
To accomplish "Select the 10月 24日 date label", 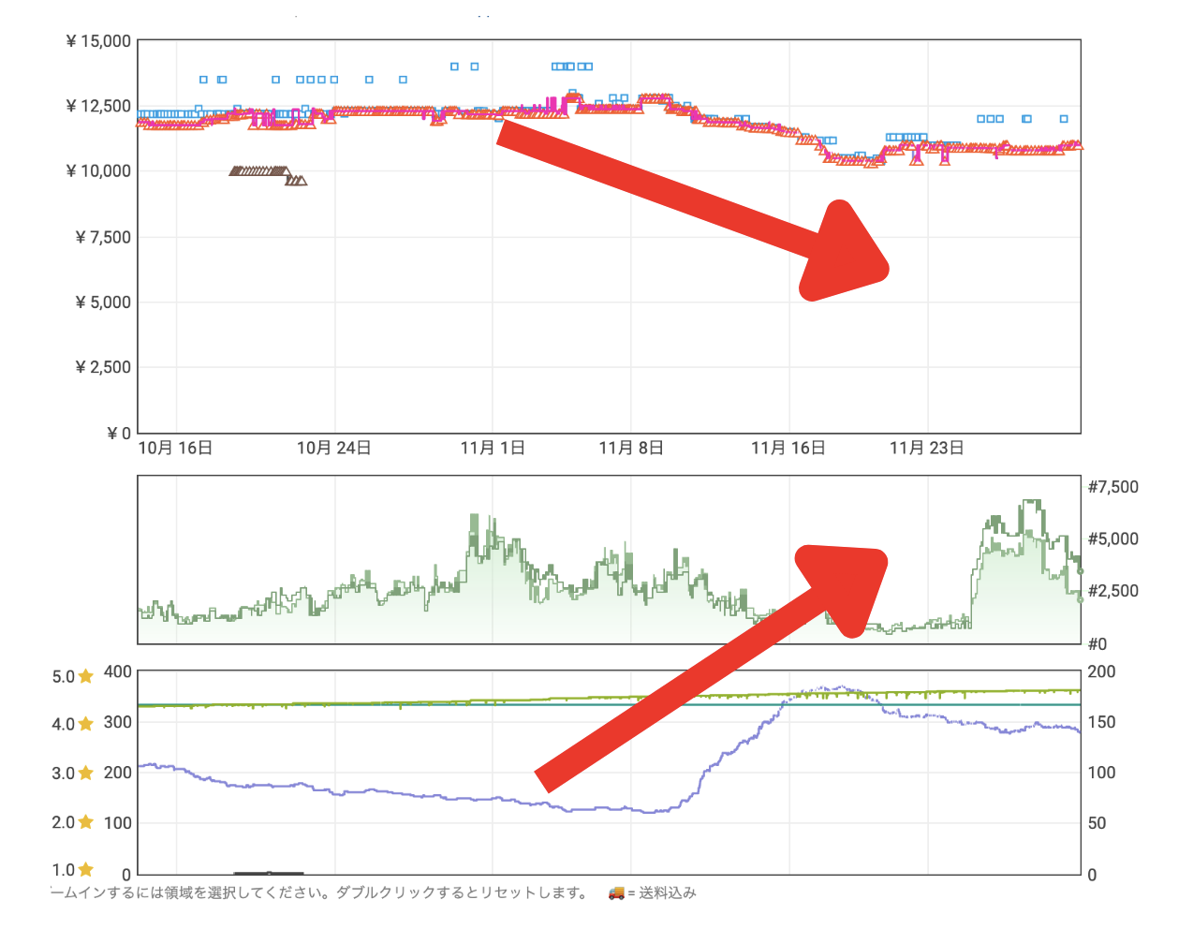I will (334, 449).
